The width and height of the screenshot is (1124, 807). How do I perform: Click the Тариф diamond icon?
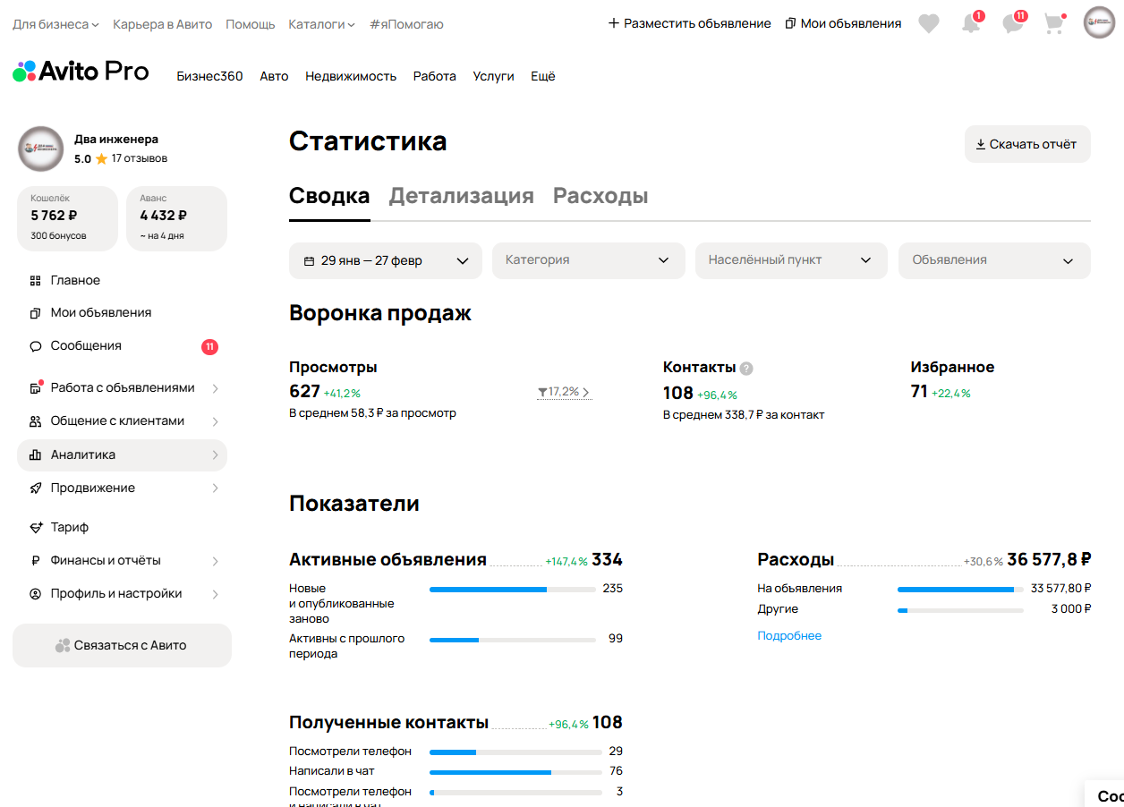pos(36,528)
